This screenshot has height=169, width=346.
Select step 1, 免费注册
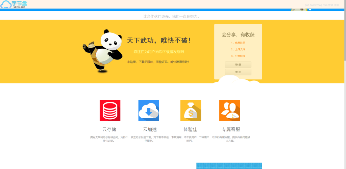click(x=238, y=43)
